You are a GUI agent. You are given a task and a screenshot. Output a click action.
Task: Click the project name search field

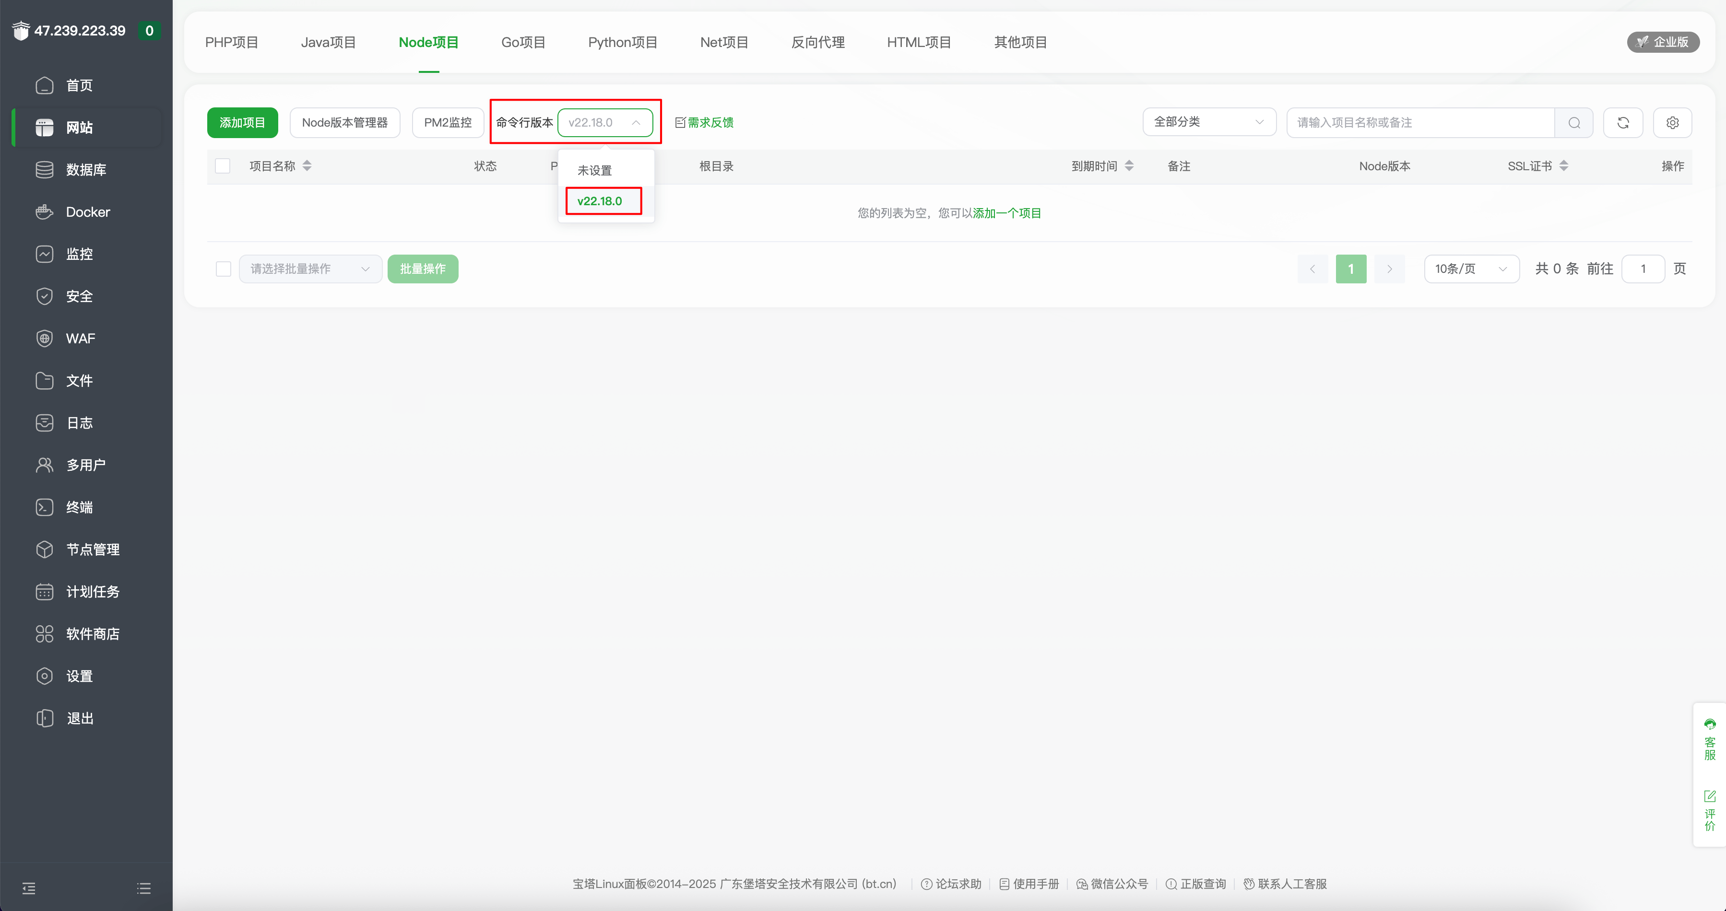(x=1420, y=123)
